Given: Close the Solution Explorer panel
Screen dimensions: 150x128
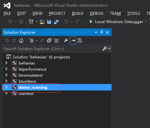Looking at the screenshot, I should click(x=107, y=32).
